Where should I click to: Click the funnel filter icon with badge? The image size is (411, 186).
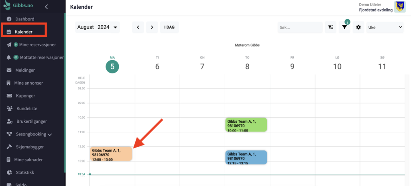(344, 27)
